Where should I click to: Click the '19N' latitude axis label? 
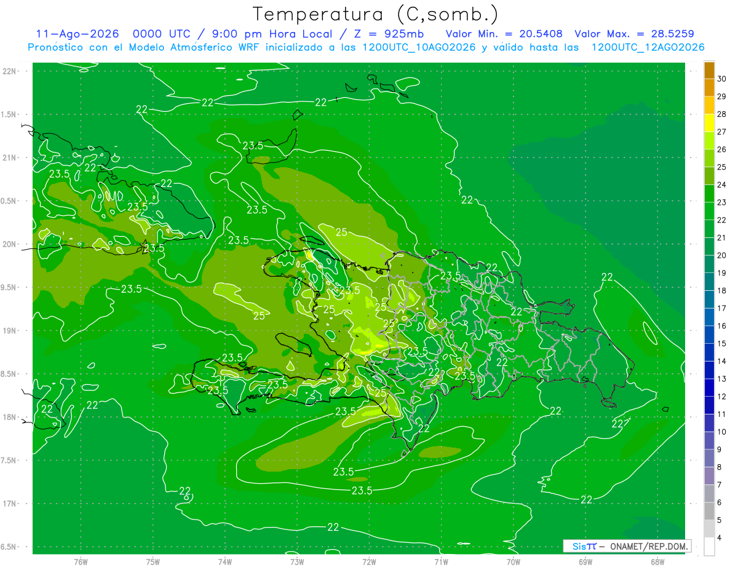coord(10,331)
